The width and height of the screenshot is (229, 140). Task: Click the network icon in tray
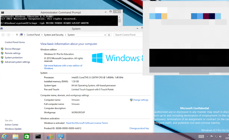click(x=216, y=136)
